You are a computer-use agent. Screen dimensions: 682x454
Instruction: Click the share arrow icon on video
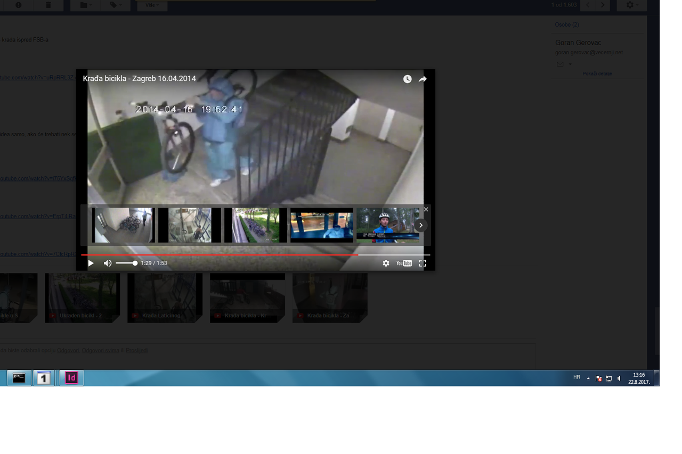423,79
